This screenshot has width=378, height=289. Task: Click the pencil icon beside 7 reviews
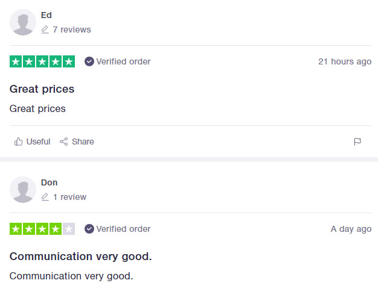coord(45,30)
